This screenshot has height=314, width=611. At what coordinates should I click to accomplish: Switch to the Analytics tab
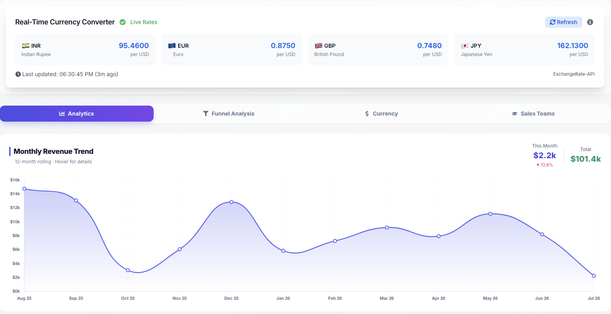coord(77,114)
